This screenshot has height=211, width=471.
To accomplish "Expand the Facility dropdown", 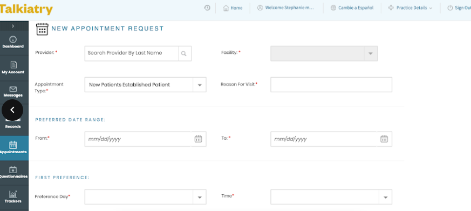I will (x=324, y=53).
